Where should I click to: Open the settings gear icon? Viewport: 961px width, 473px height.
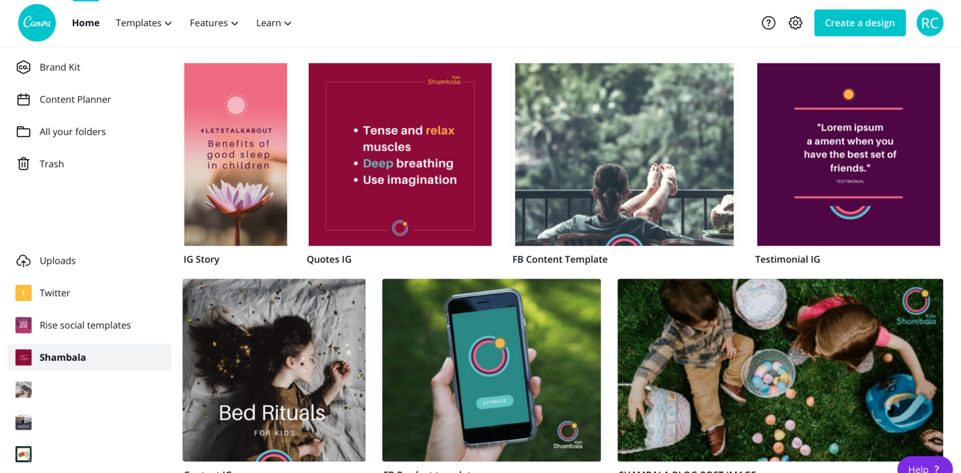click(795, 23)
